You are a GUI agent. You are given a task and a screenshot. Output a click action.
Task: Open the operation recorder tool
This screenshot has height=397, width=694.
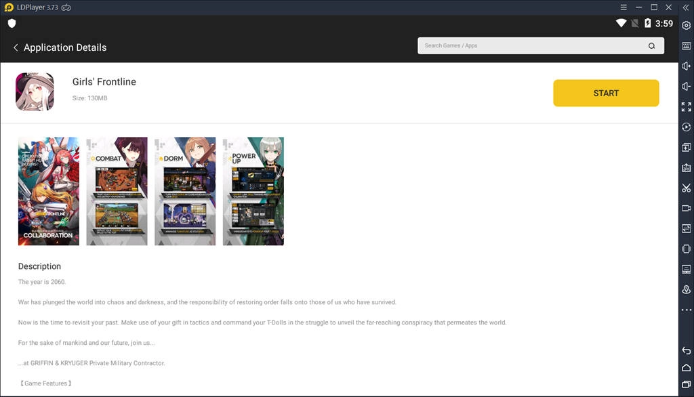(685, 127)
